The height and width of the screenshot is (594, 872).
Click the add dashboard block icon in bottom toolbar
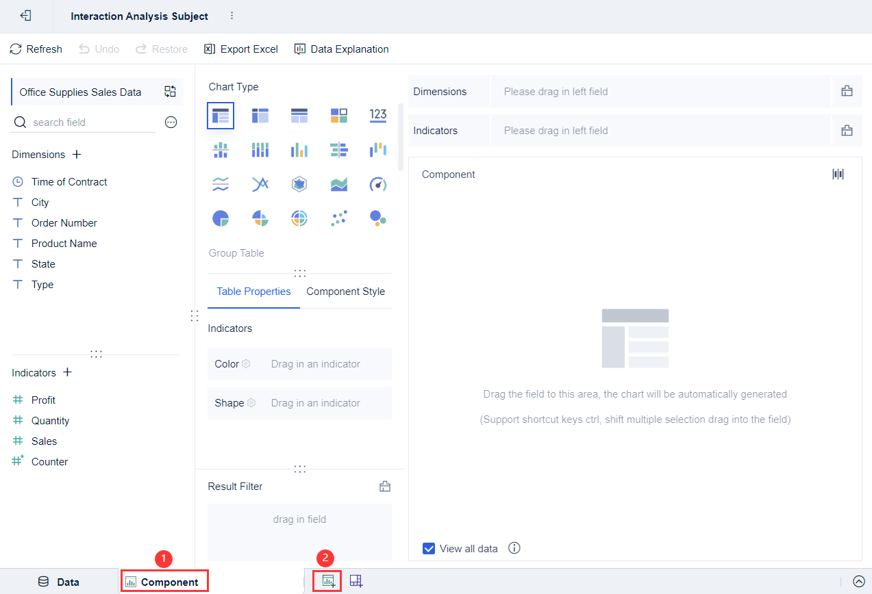356,580
